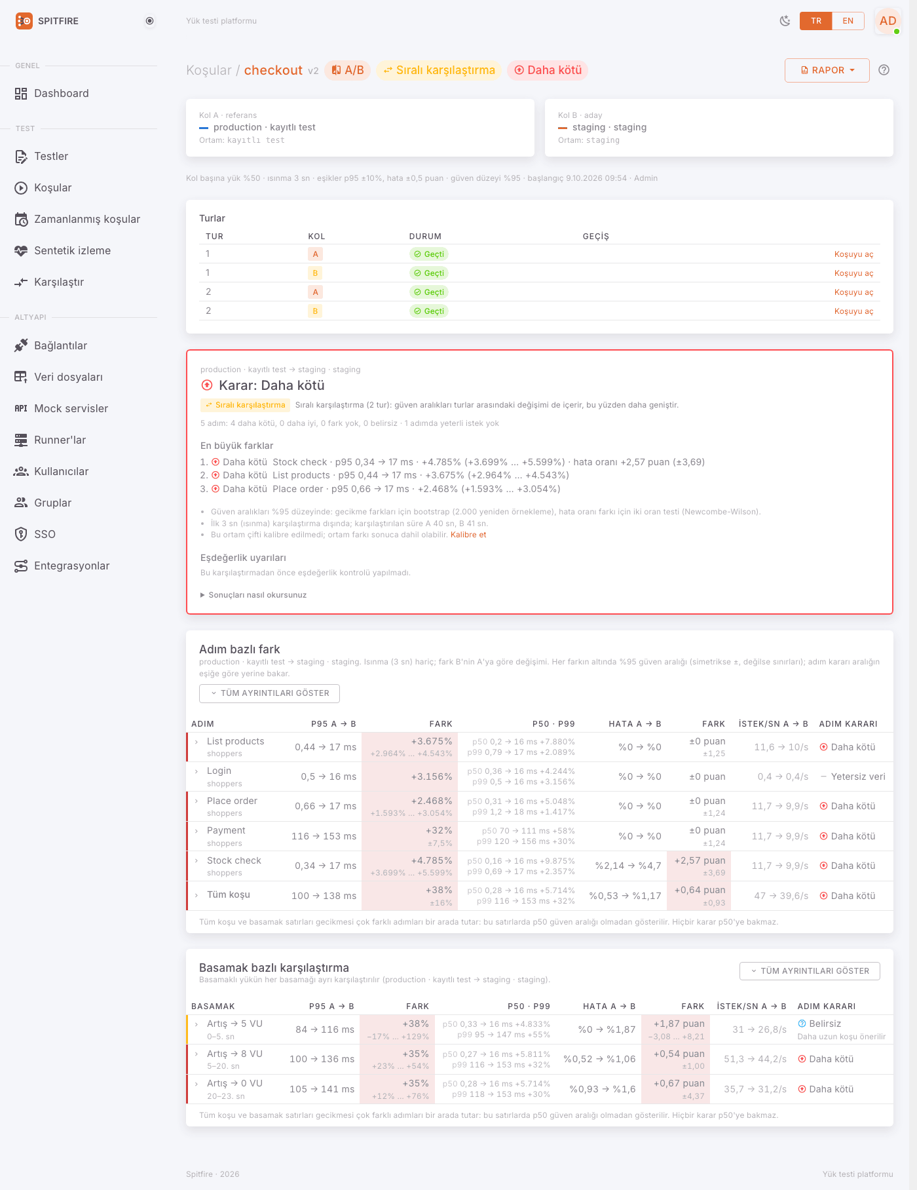Show all details in Basamak bazlı karşılaştırma
The width and height of the screenshot is (917, 1190).
[810, 971]
